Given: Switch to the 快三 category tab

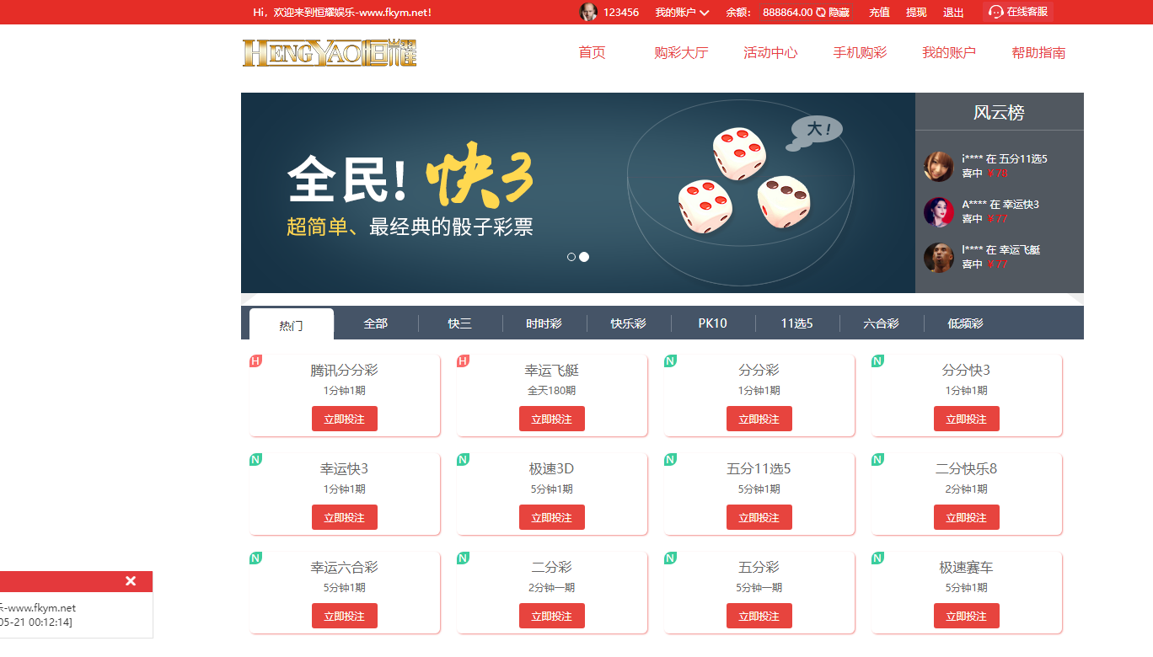Looking at the screenshot, I should pyautogui.click(x=460, y=322).
